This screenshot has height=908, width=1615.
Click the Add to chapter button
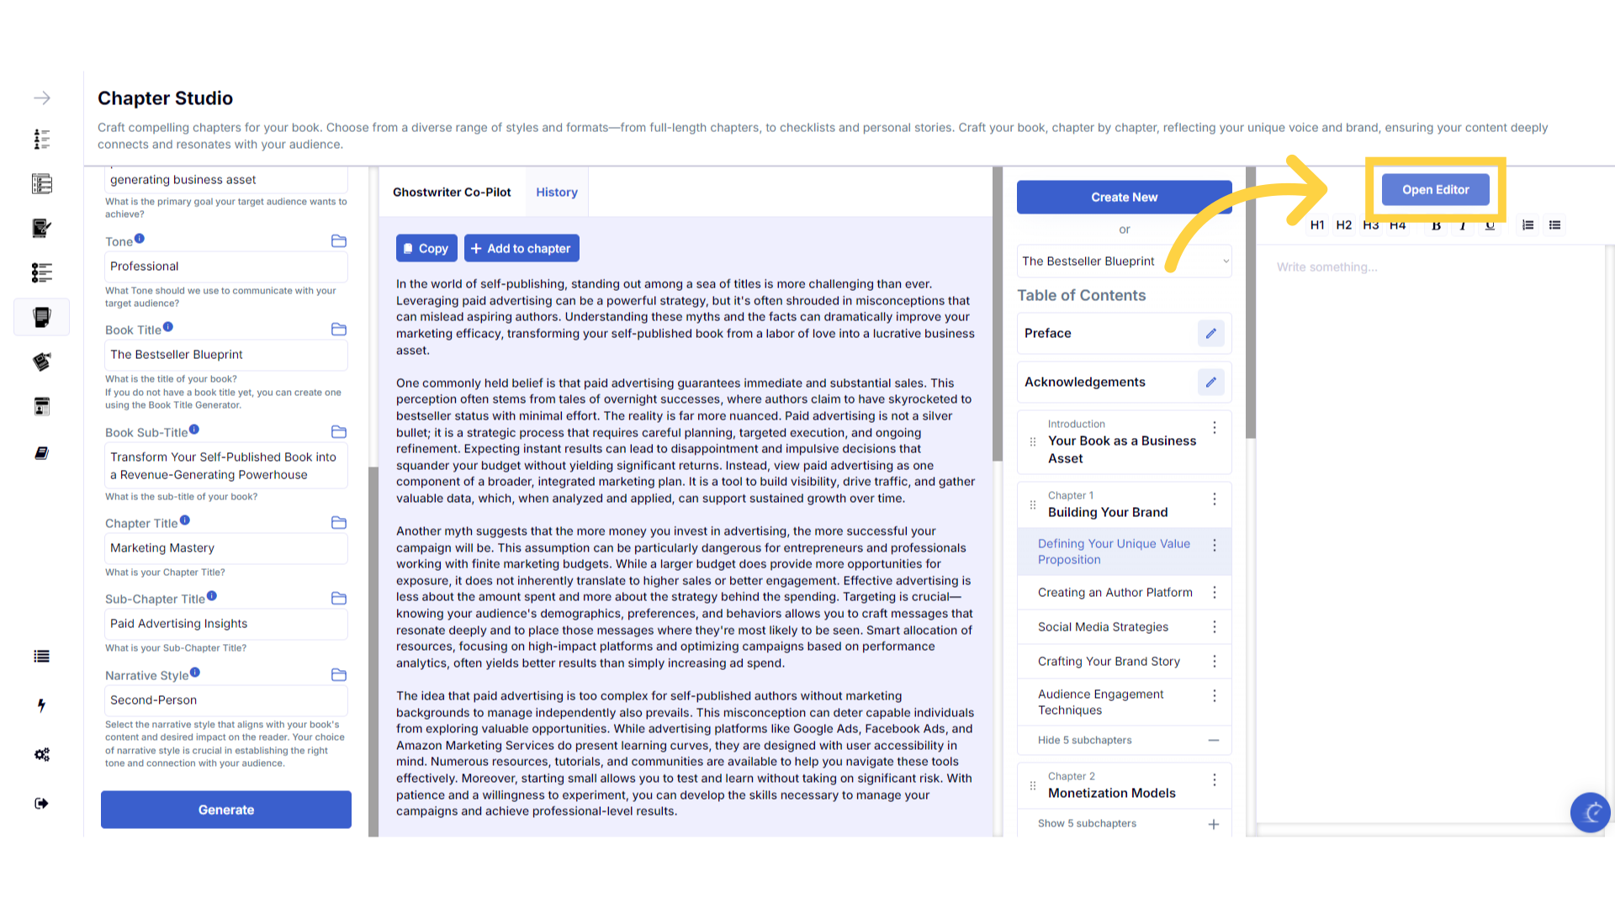pos(522,249)
